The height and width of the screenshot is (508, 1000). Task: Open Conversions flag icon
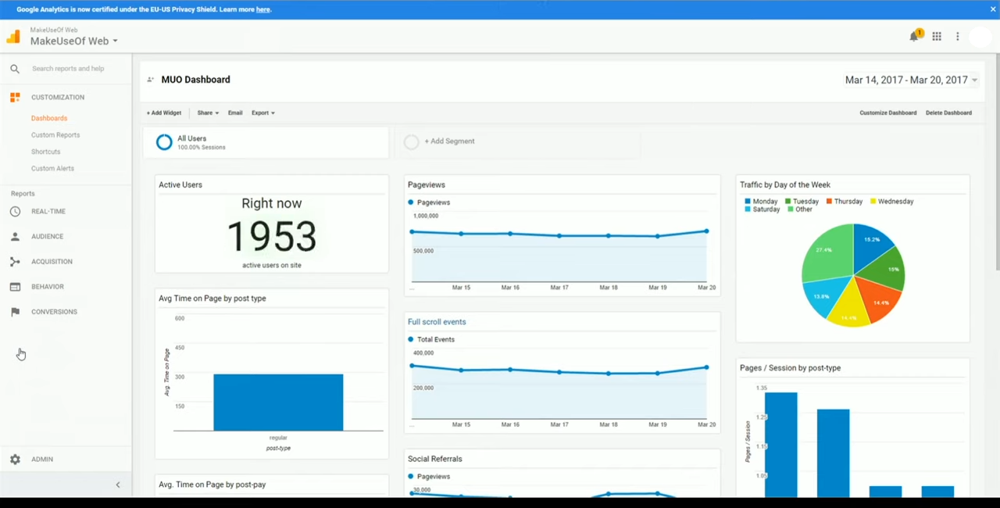[15, 312]
